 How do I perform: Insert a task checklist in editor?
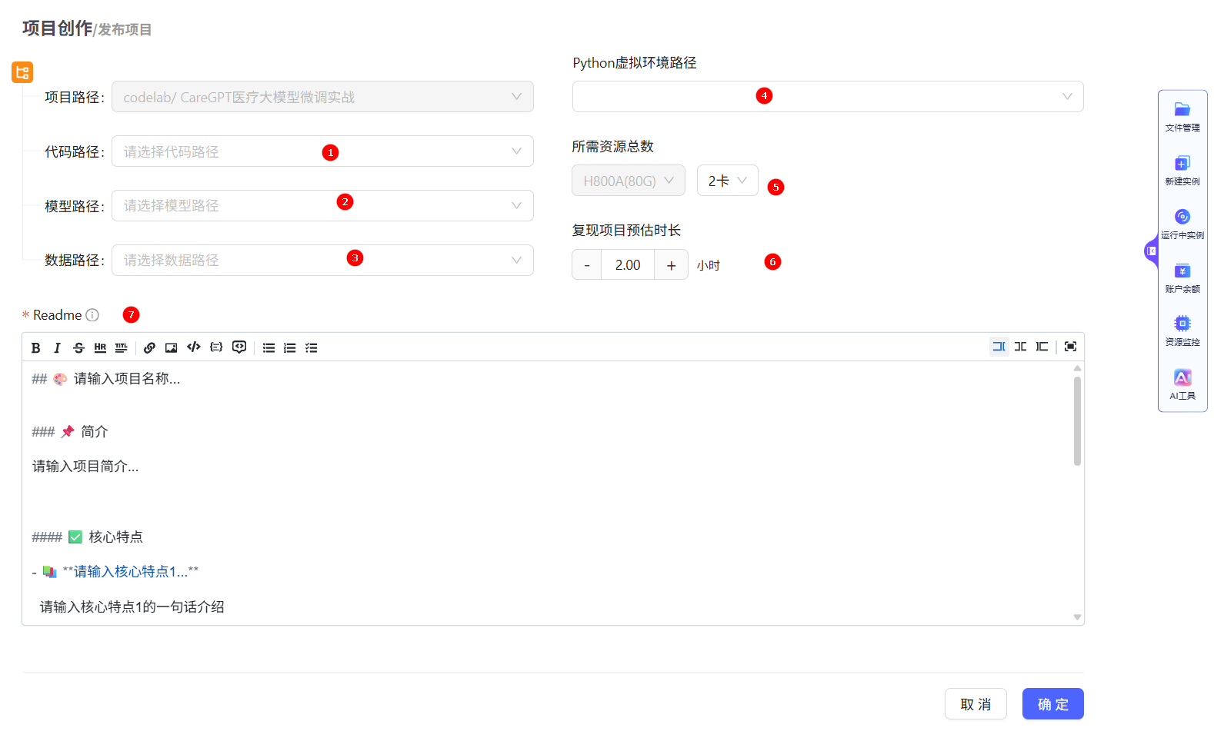pyautogui.click(x=311, y=348)
